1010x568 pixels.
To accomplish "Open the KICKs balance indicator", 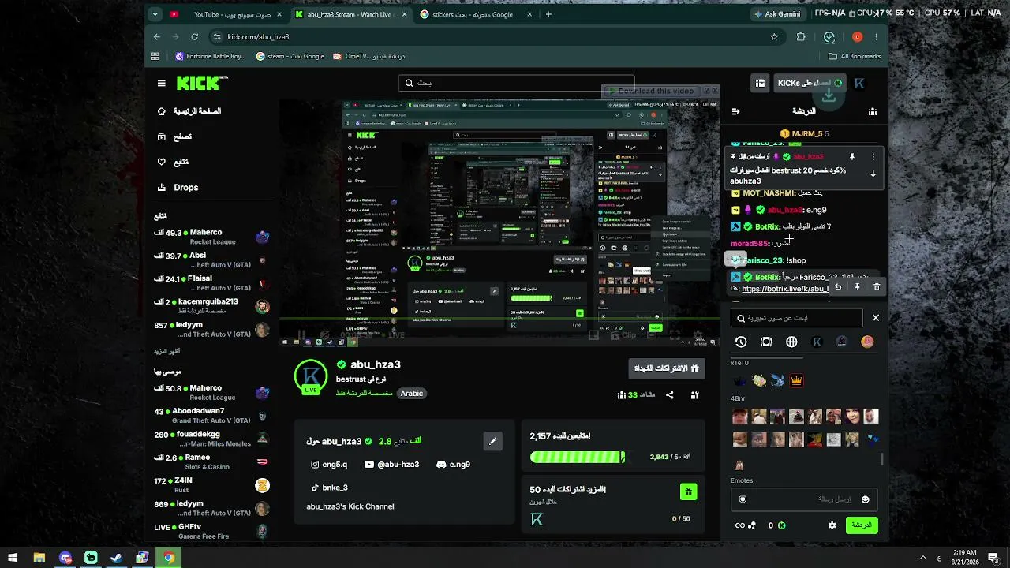I will click(777, 525).
